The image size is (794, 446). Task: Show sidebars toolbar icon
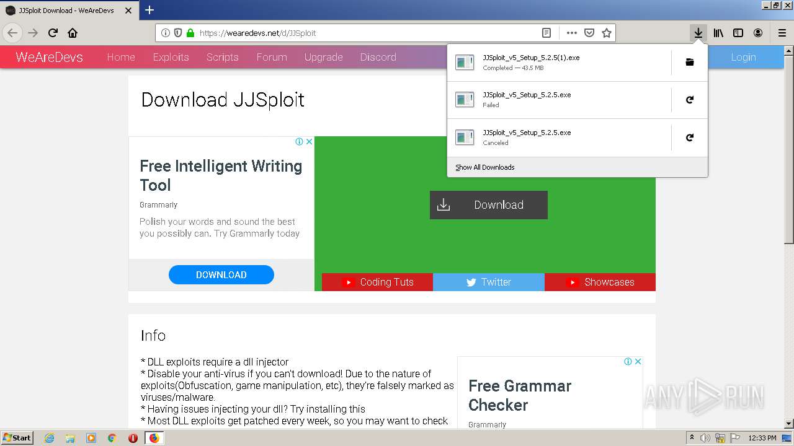(x=738, y=33)
